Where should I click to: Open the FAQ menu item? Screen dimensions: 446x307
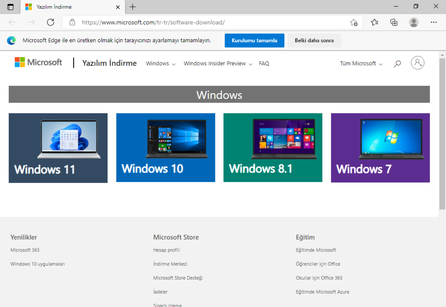(264, 63)
